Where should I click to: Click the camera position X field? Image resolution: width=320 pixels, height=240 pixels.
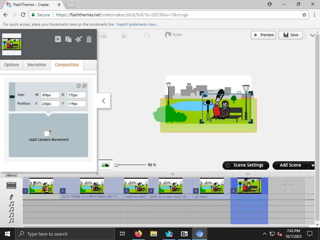[x=50, y=104]
